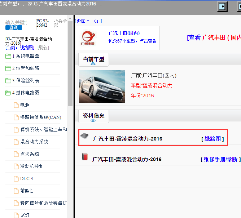Image resolution: width=241 pixels, height=218 pixels.
Task: Click the 电源 page icon
Action: pyautogui.click(x=16, y=105)
